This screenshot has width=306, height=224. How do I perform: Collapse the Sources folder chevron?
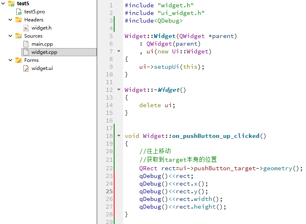pos(11,36)
